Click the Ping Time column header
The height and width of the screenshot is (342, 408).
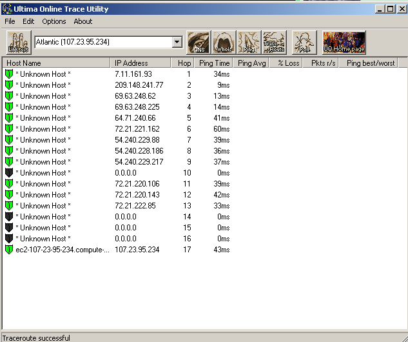[x=213, y=63]
